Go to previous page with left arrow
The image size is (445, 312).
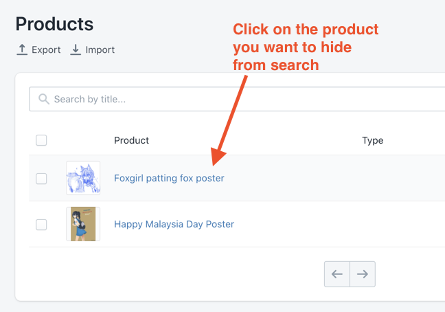(x=337, y=274)
